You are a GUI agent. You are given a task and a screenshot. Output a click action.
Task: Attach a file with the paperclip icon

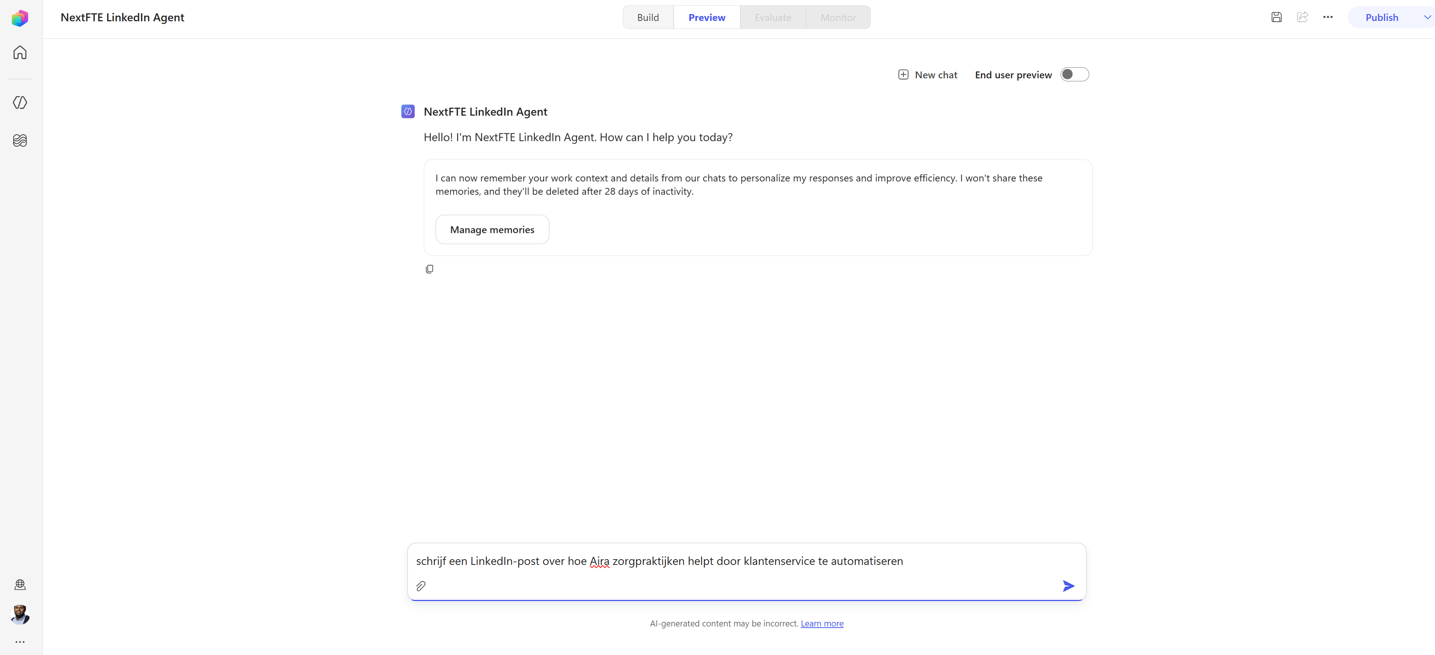pos(421,586)
